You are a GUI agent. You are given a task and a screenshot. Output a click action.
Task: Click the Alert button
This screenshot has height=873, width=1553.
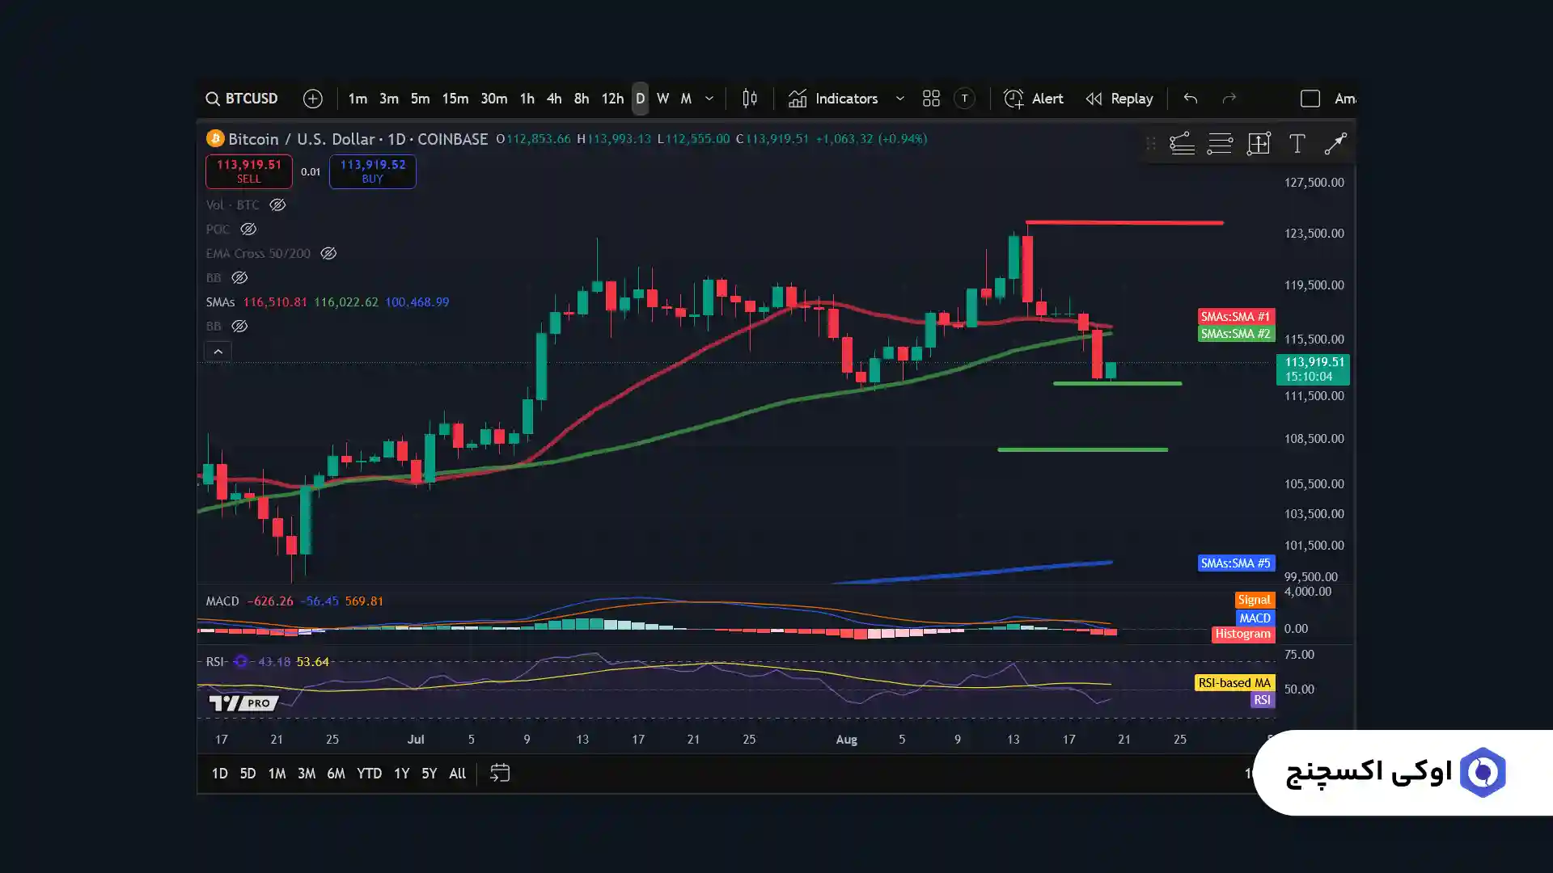point(1034,99)
